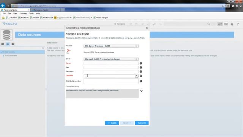Click the highlighted middle sidebar toolbar icon
The height and width of the screenshot is (137, 243).
8,44
